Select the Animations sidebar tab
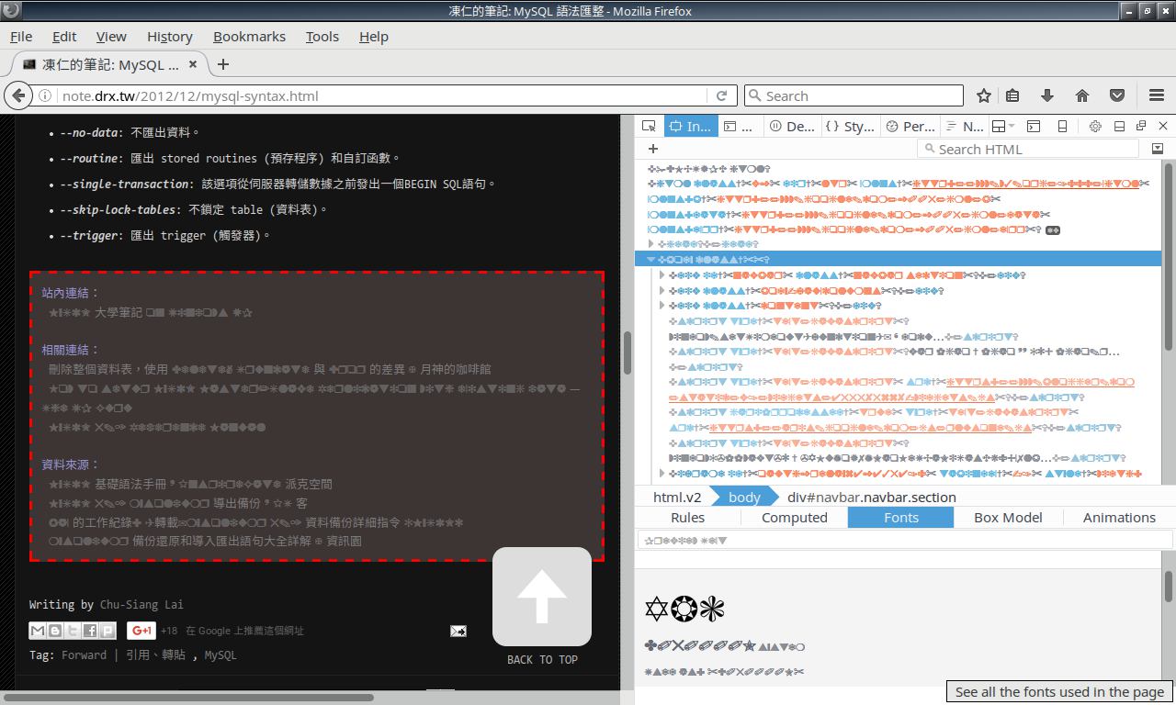1176x705 pixels. pos(1119,518)
